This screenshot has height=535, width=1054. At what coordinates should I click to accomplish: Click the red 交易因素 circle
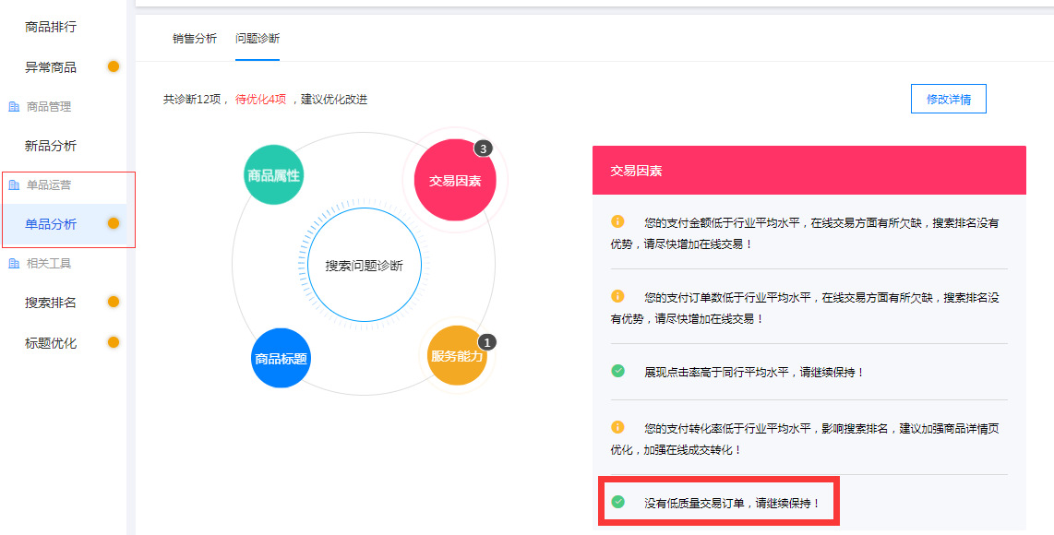[x=455, y=181]
